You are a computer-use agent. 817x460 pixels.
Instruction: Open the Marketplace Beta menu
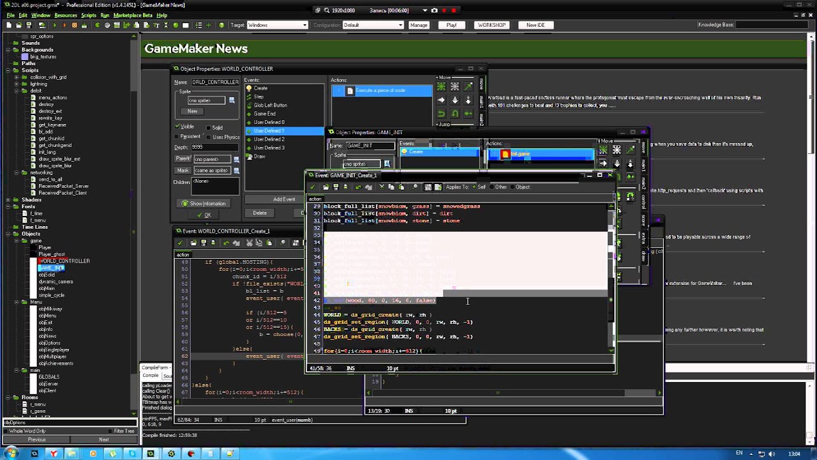[x=133, y=15]
